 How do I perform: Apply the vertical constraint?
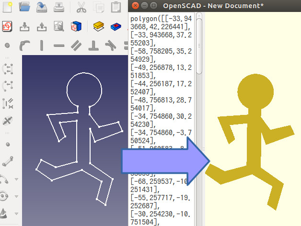click(x=42, y=45)
